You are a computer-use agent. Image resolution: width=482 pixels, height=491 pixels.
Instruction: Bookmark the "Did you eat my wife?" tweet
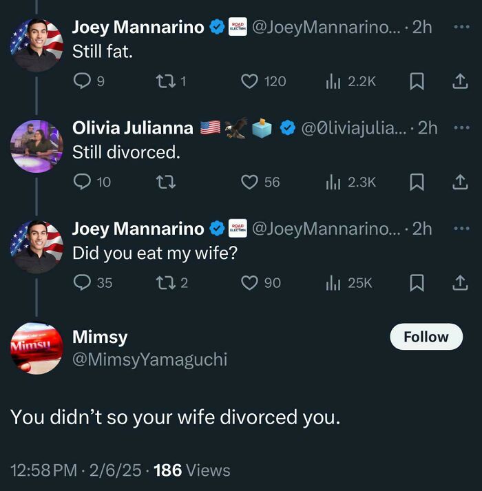tap(417, 282)
